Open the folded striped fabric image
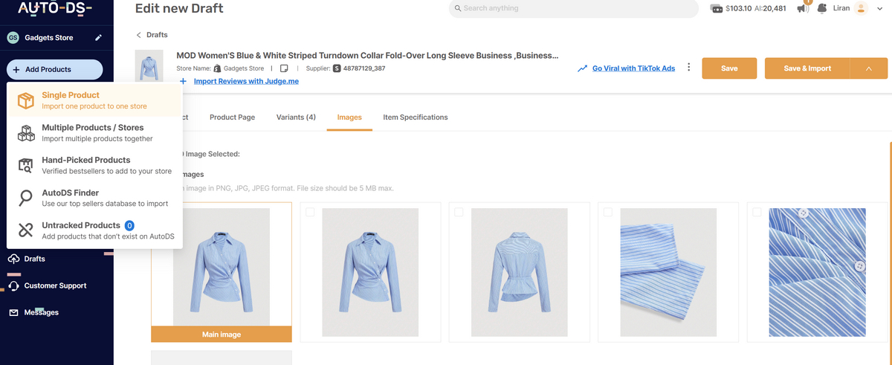892x365 pixels. [668, 272]
